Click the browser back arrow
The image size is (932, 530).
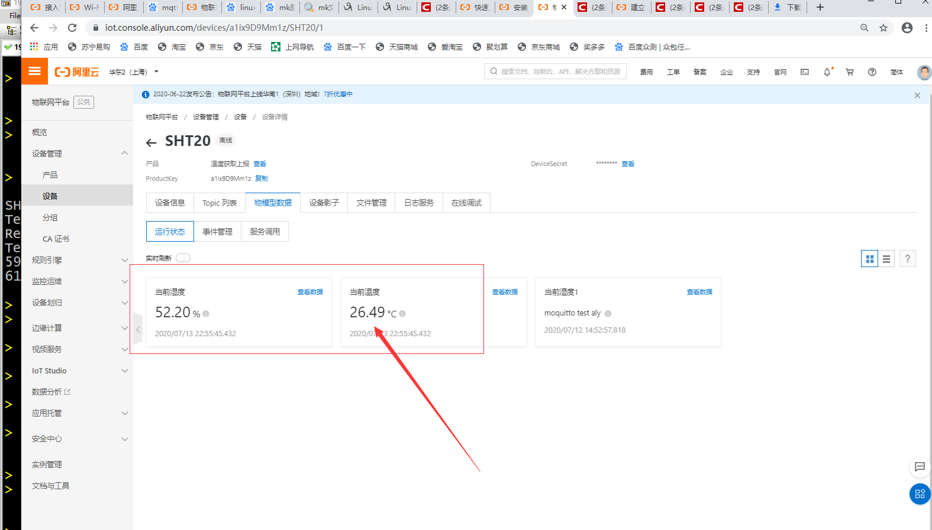[34, 28]
